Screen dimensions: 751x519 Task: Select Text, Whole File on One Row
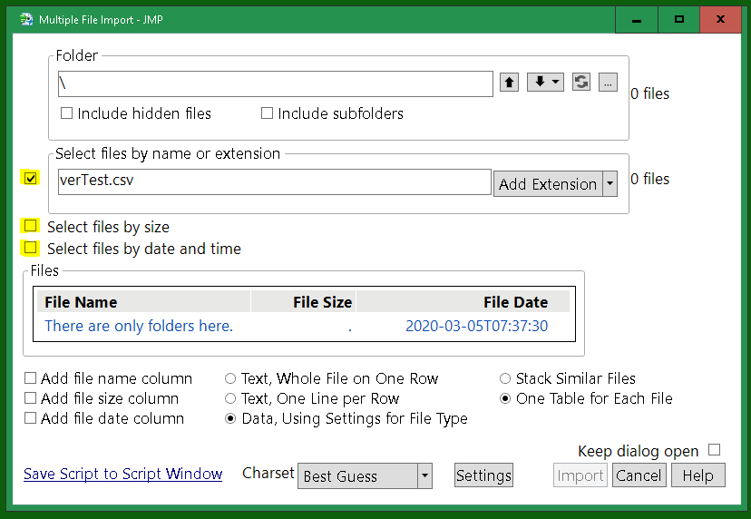click(x=230, y=379)
